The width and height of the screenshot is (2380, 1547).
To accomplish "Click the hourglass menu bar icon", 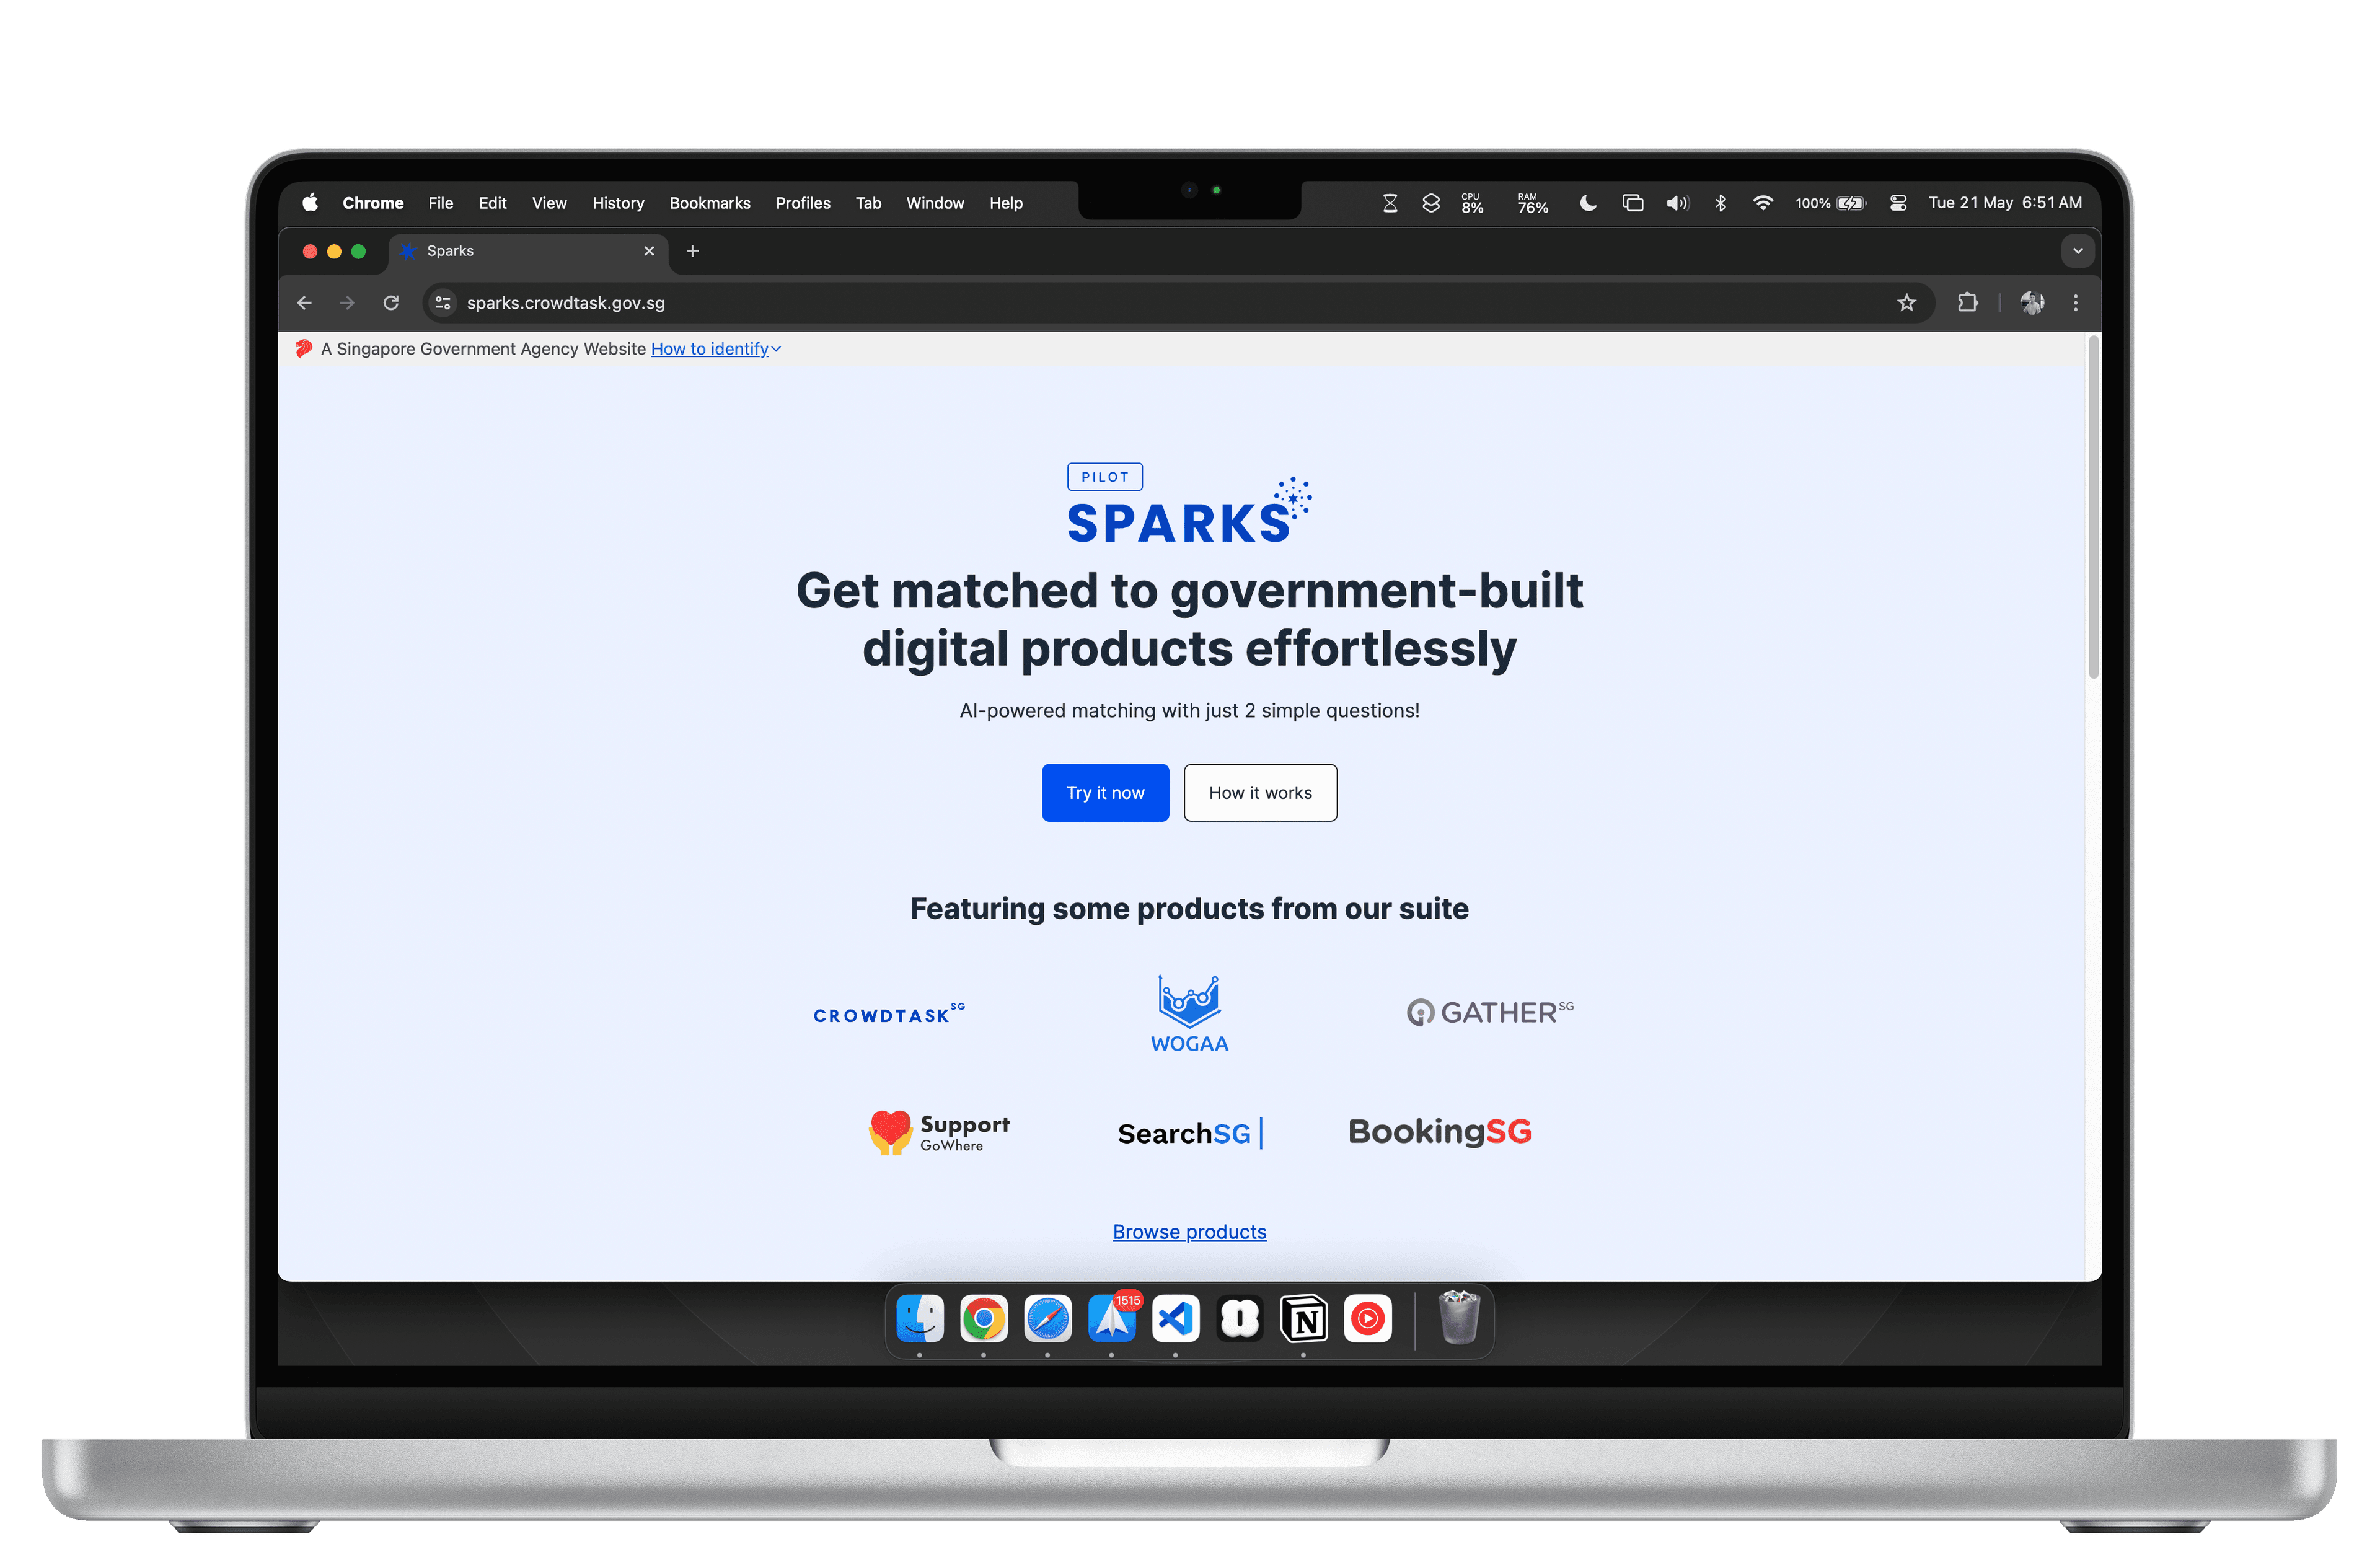I will coord(1389,203).
